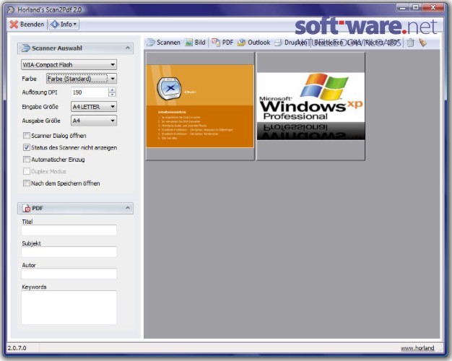452x361 pixels.
Task: Click the Bearbeiten toolbar item
Action: 329,43
